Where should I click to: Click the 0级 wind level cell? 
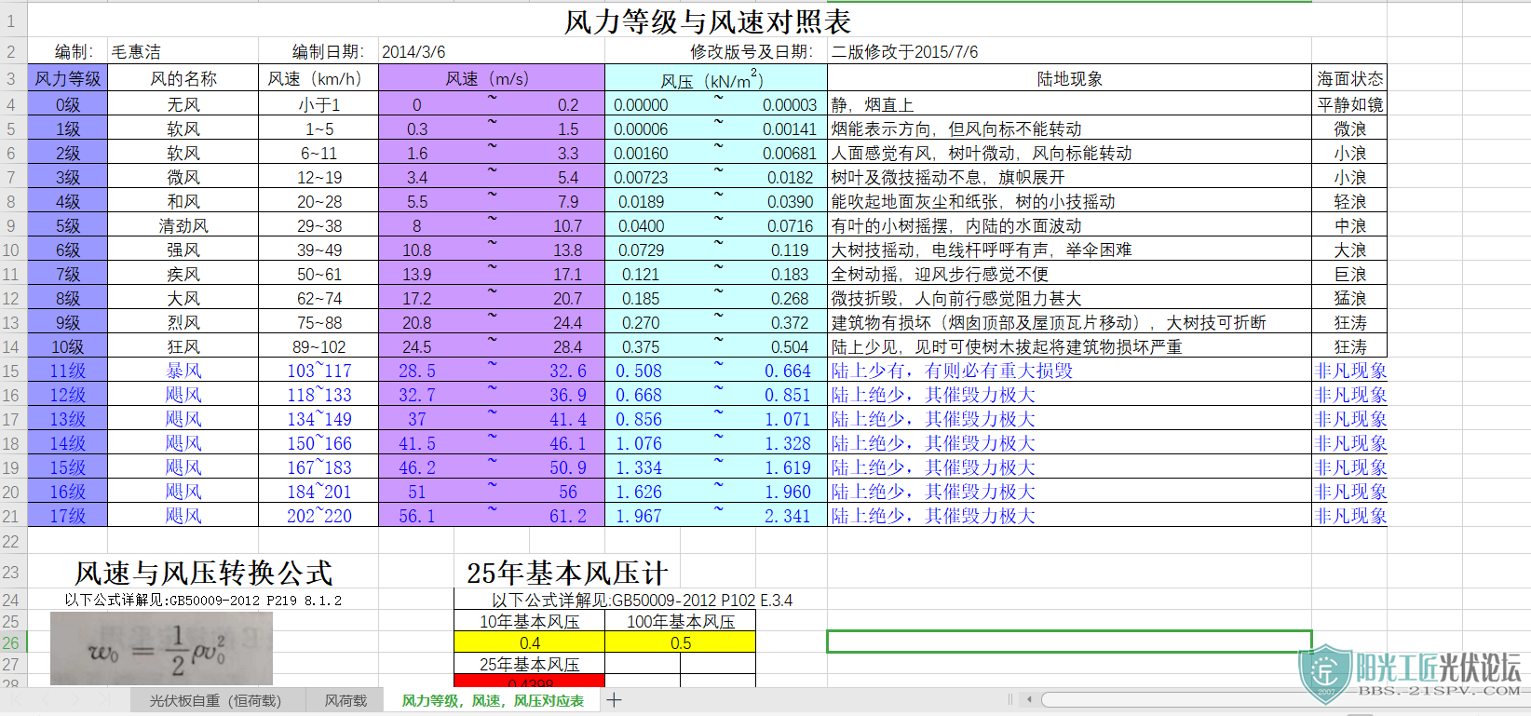(68, 104)
